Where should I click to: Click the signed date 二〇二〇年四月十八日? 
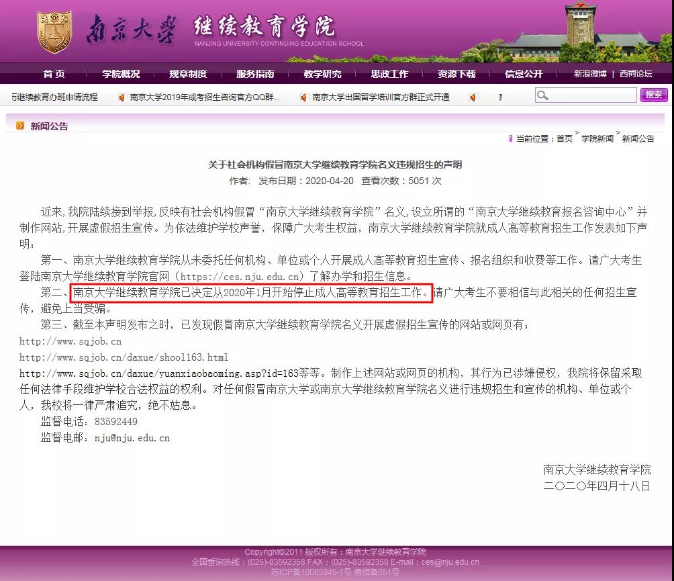coord(597,486)
